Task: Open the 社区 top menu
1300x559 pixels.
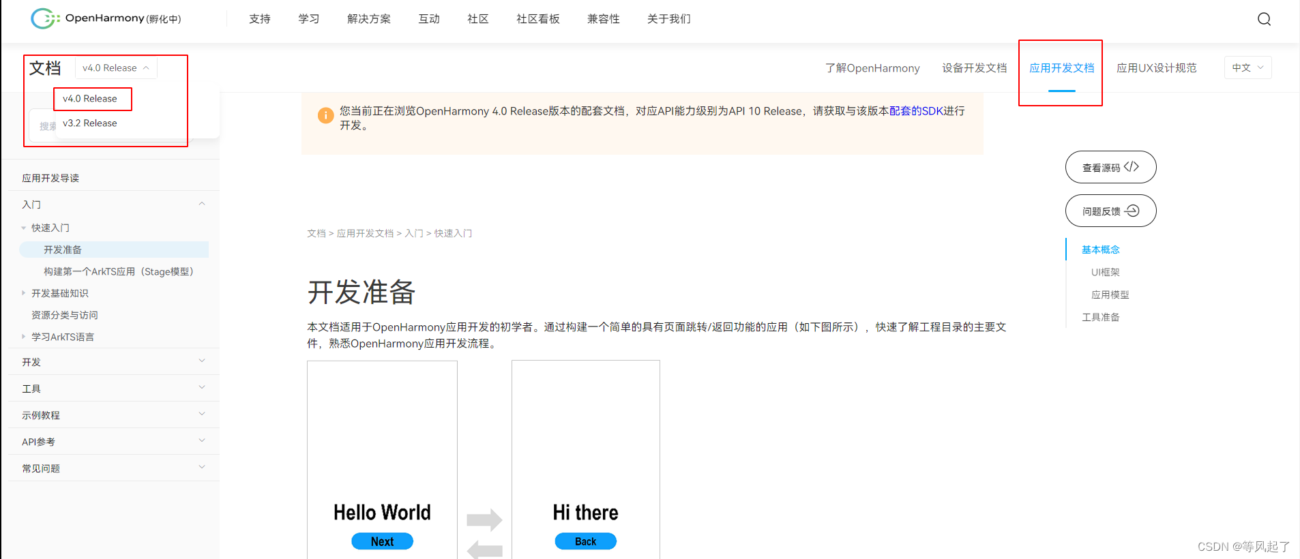Action: click(x=478, y=18)
